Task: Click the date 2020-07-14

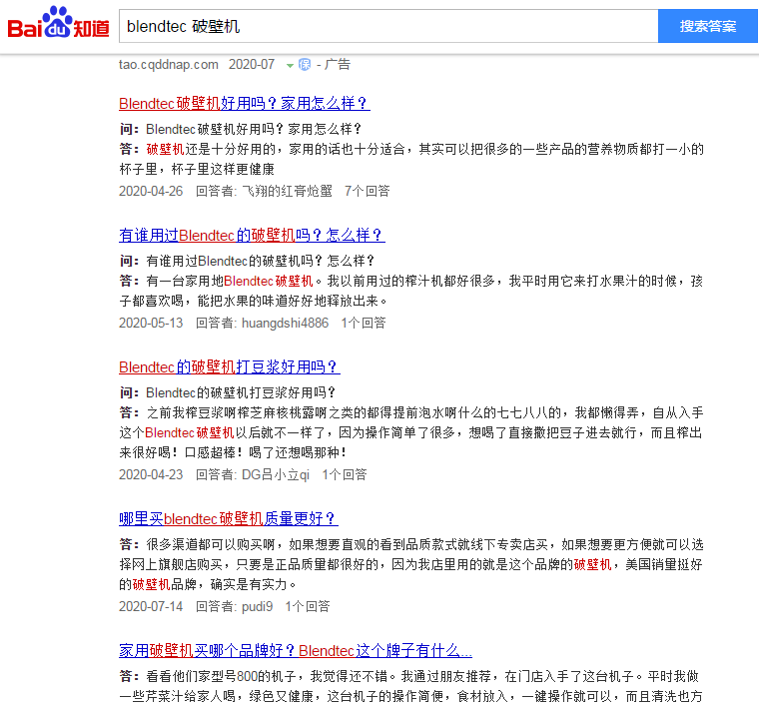Action: 151,606
